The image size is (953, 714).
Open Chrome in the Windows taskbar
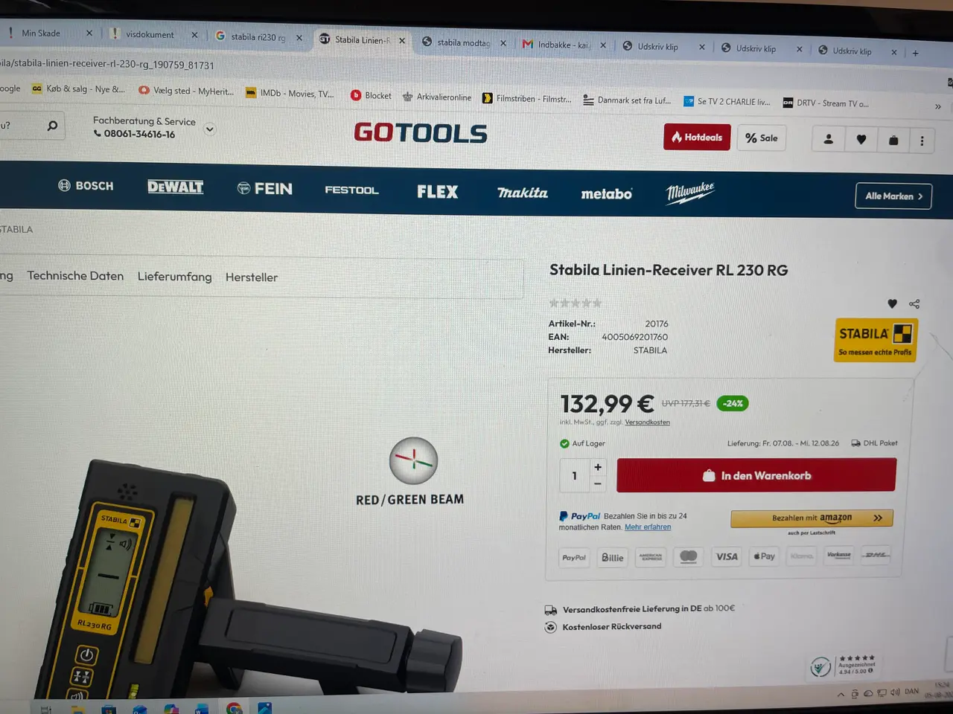pyautogui.click(x=234, y=708)
